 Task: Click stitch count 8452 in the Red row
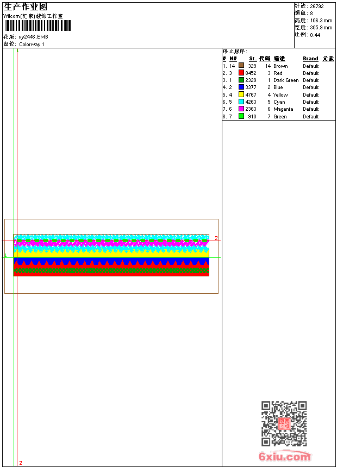click(x=251, y=73)
